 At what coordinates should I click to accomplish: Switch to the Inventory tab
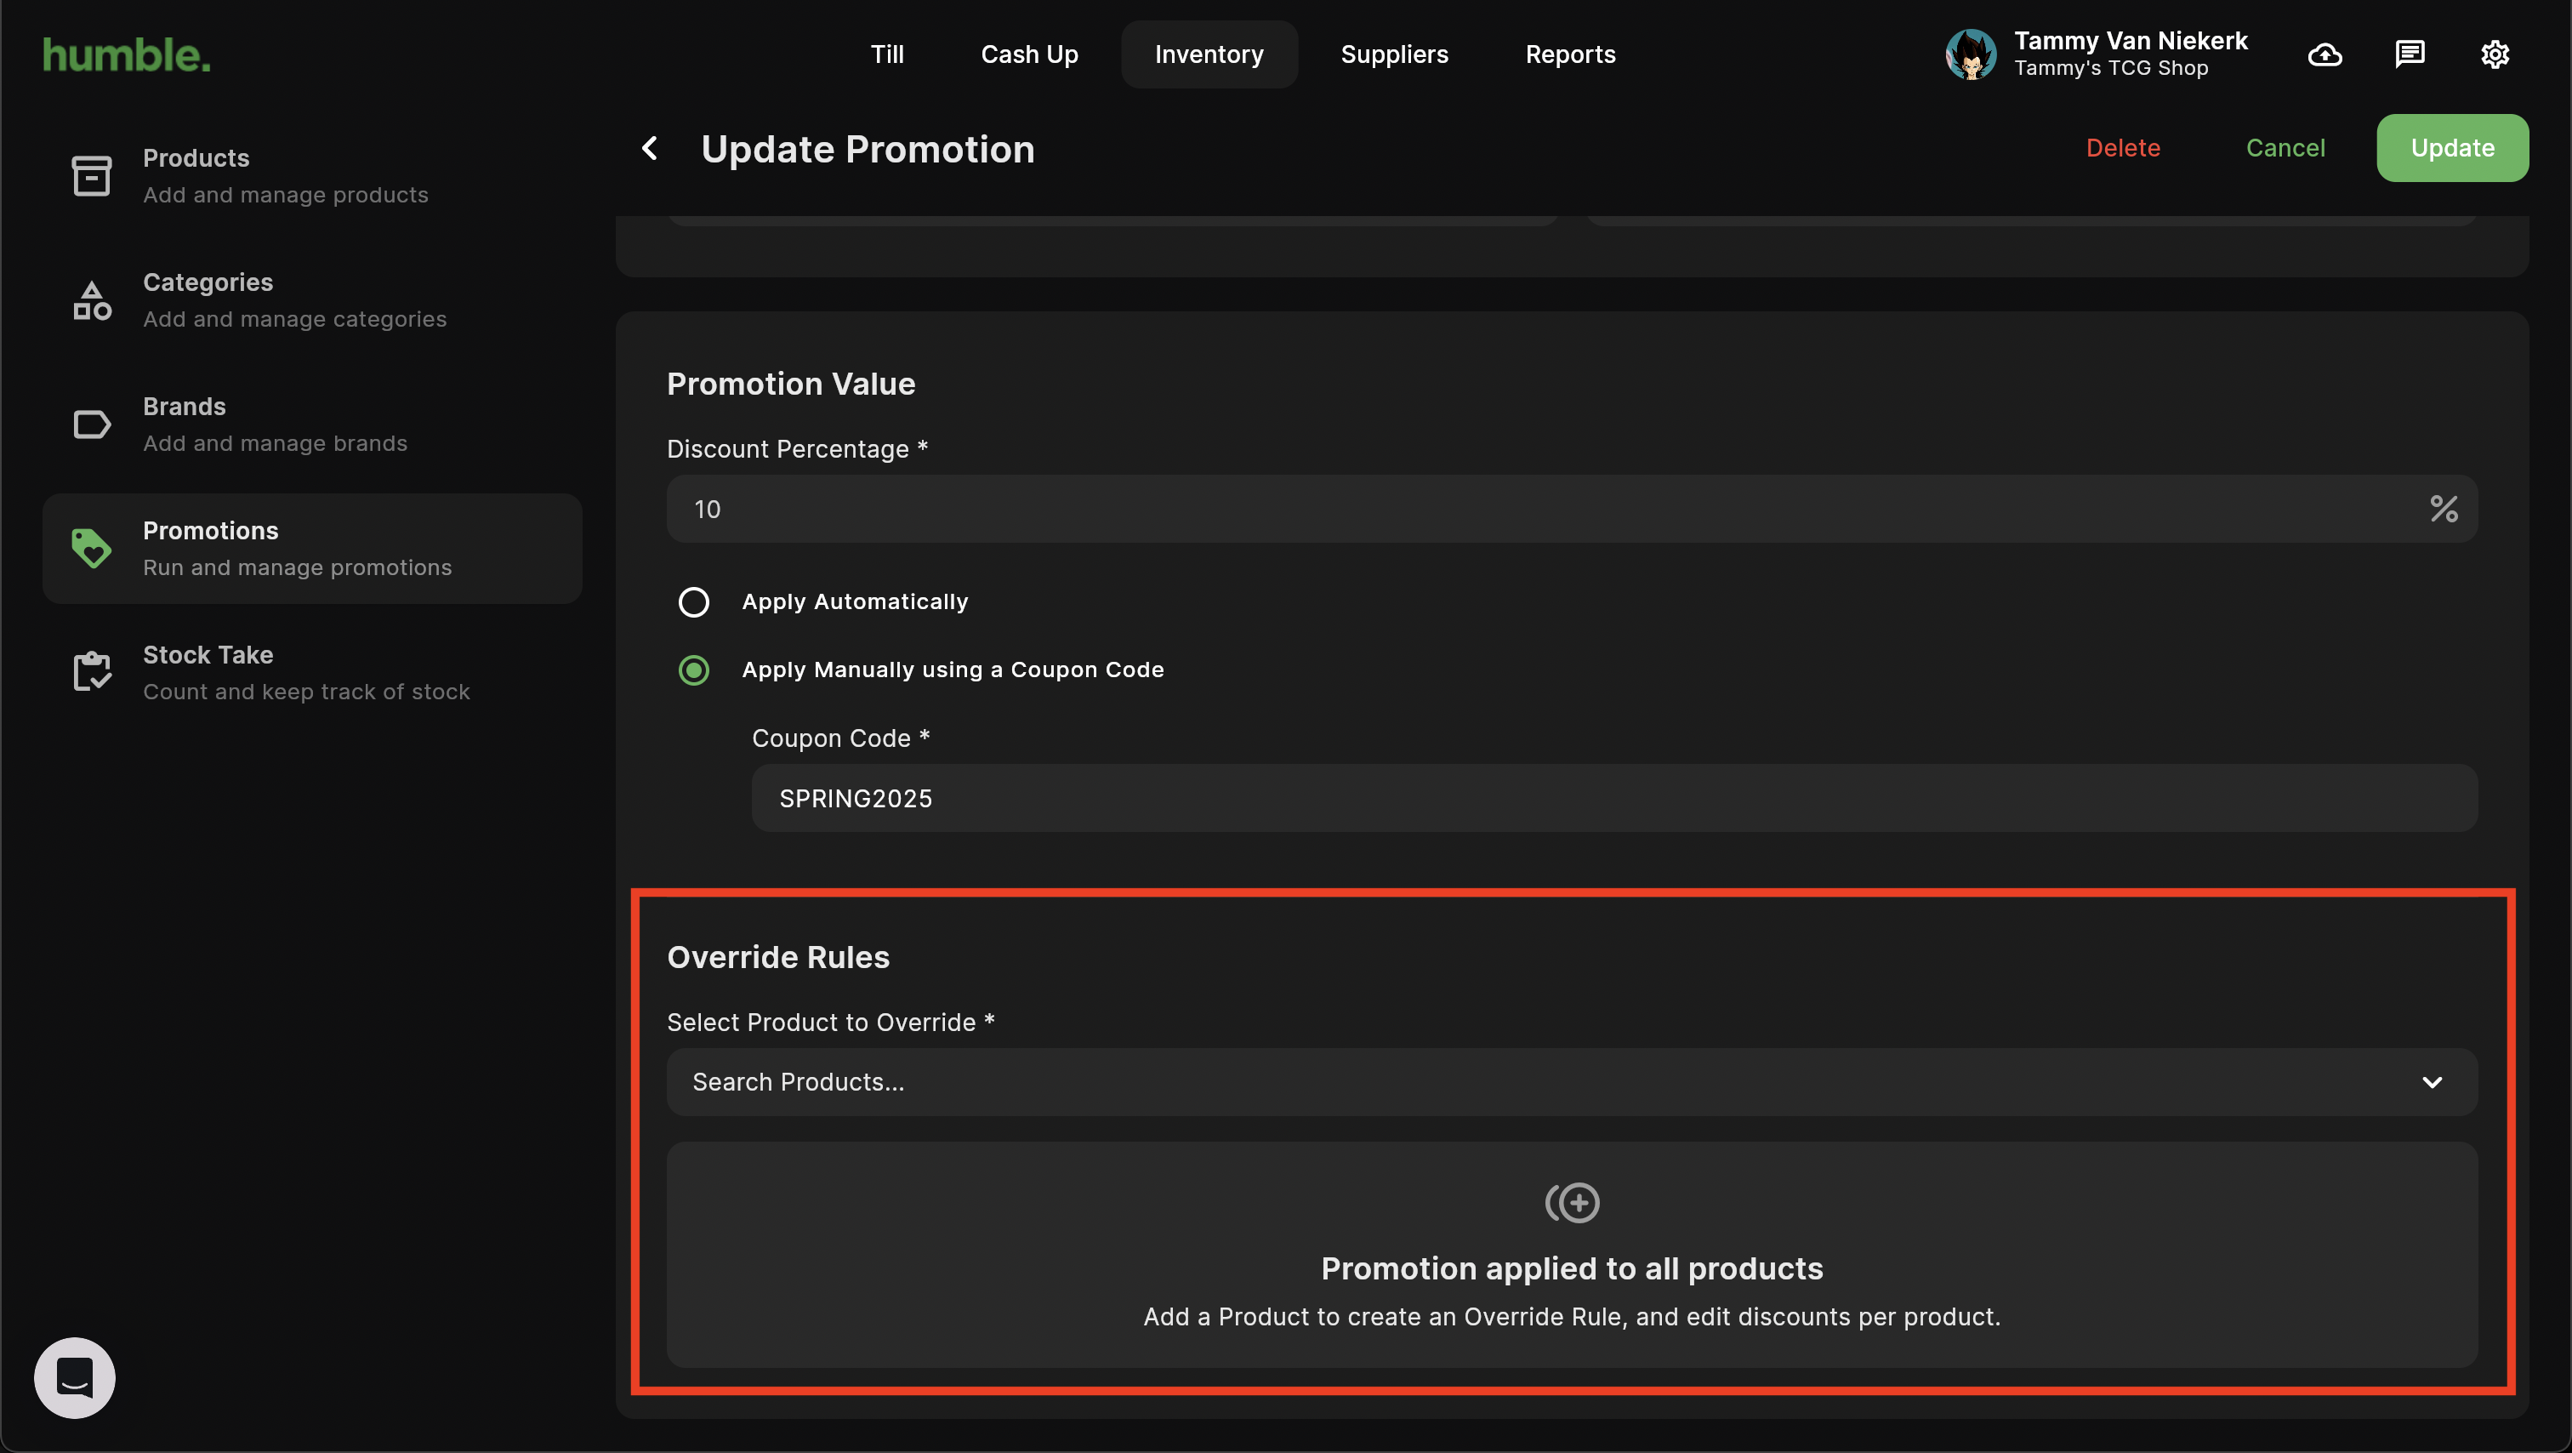point(1209,54)
